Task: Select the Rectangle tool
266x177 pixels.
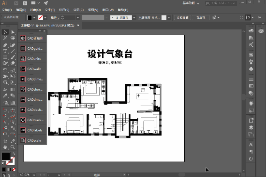Action: [5, 57]
